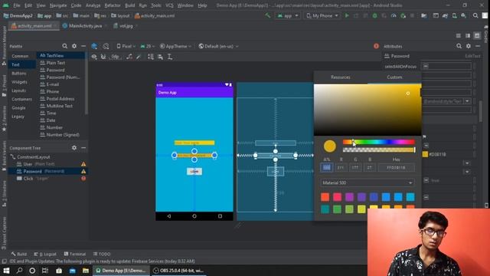Click the Clear Constraints icon
Image resolution: width=490 pixels, height=276 pixels.
[129, 57]
